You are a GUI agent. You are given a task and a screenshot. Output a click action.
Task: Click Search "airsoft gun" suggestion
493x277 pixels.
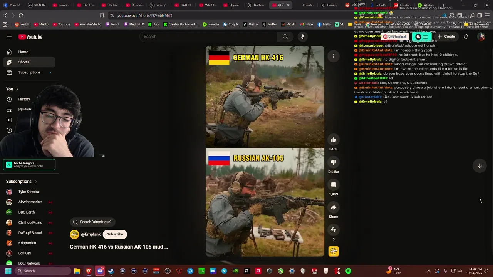[x=92, y=222]
